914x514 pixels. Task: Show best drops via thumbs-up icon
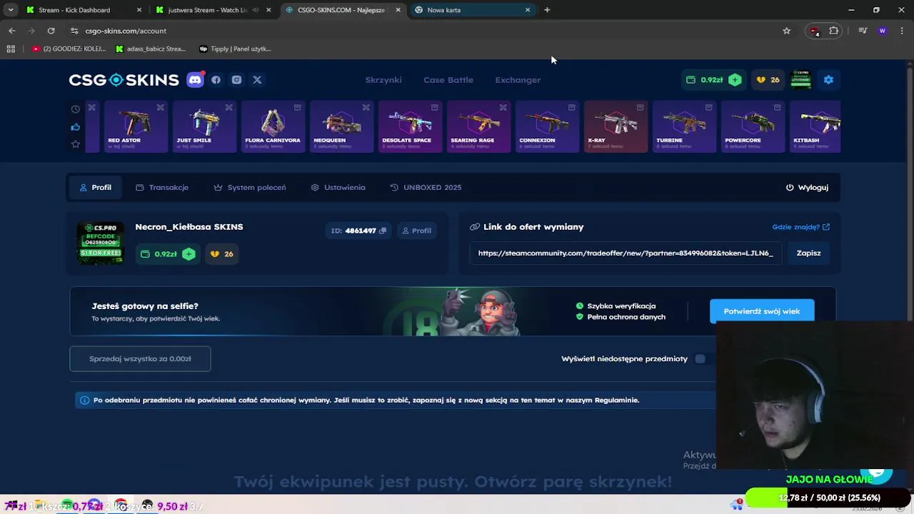[x=75, y=127]
